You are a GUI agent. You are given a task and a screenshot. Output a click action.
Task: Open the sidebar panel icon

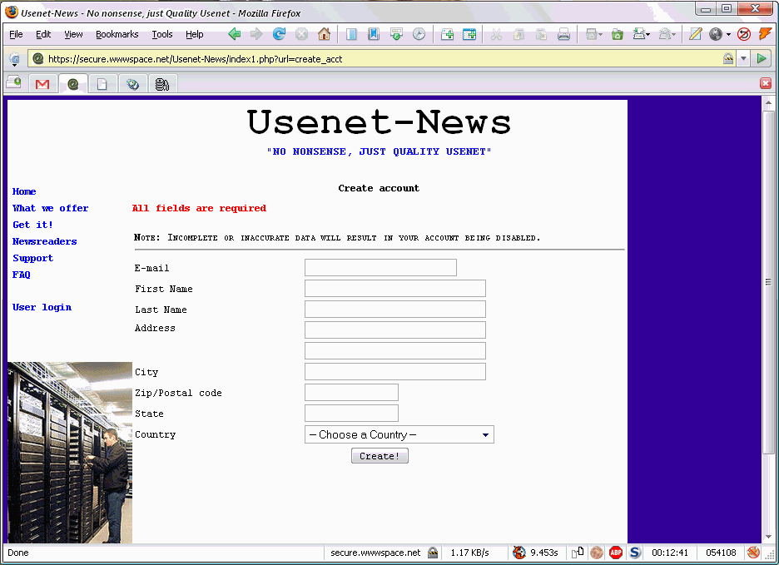click(x=351, y=34)
